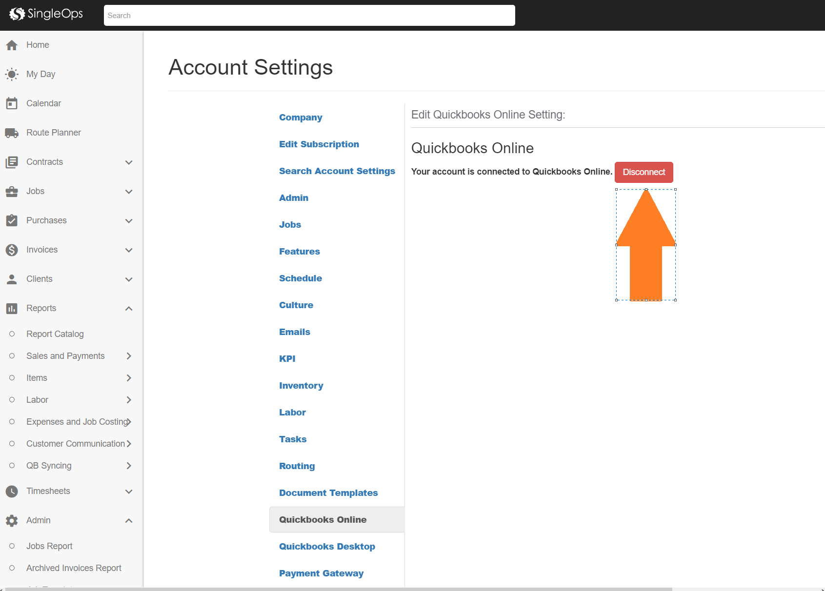The image size is (825, 591).
Task: Go to Home page
Action: pyautogui.click(x=38, y=45)
